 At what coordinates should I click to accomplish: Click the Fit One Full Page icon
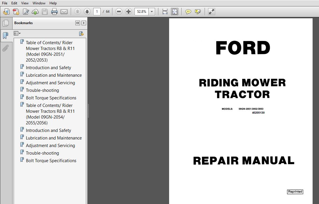point(175,12)
